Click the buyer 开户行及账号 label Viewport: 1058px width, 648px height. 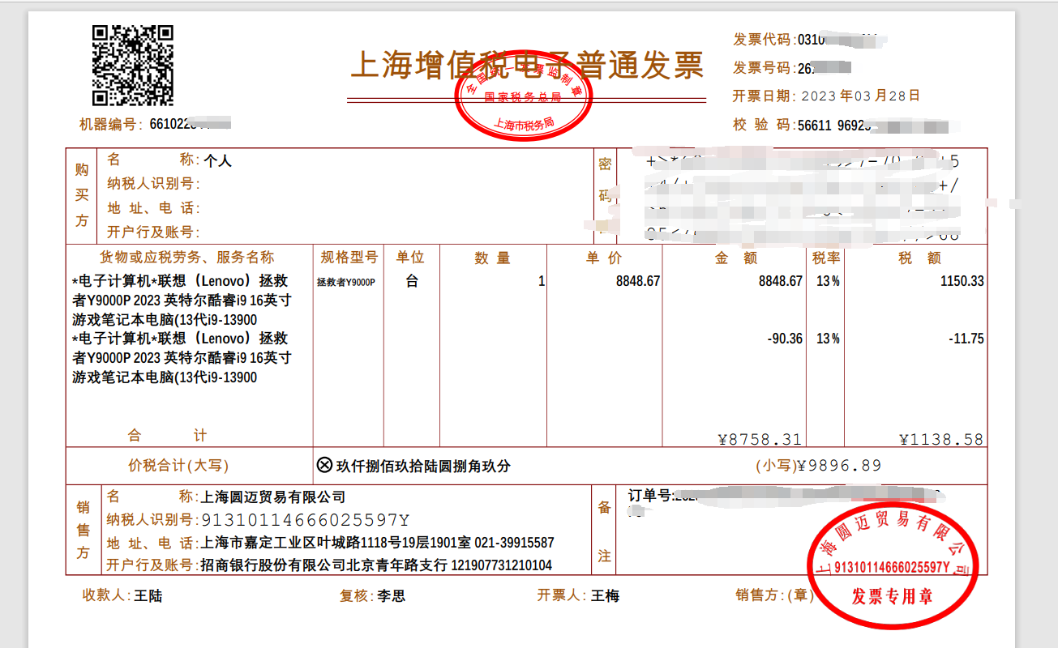(152, 232)
